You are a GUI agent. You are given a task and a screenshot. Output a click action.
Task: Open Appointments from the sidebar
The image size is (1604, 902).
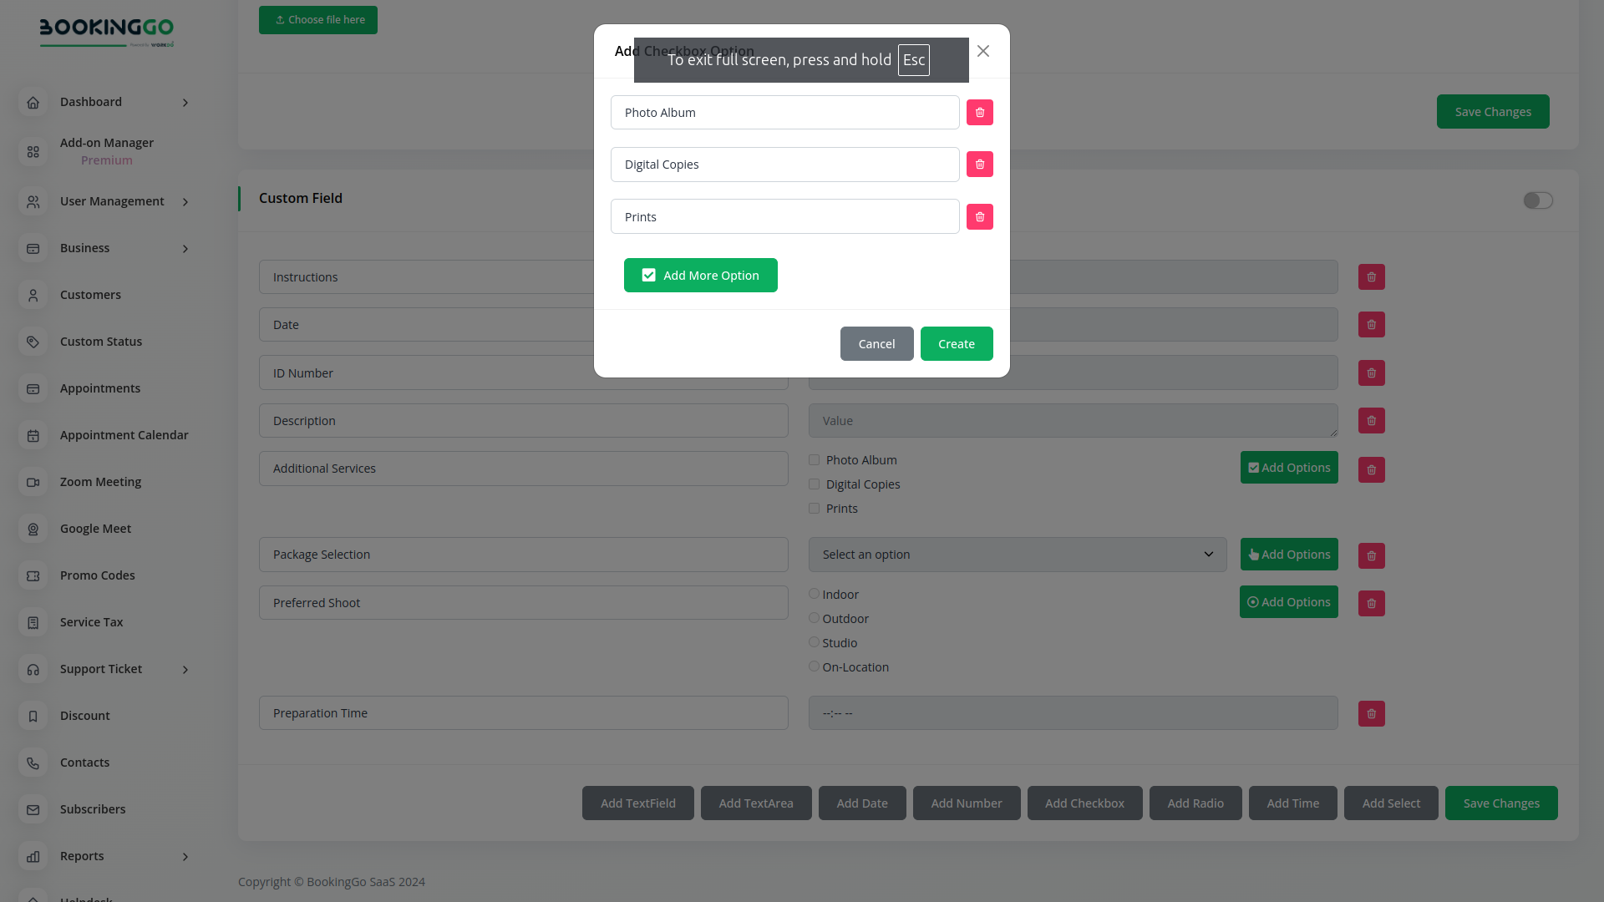tap(100, 388)
